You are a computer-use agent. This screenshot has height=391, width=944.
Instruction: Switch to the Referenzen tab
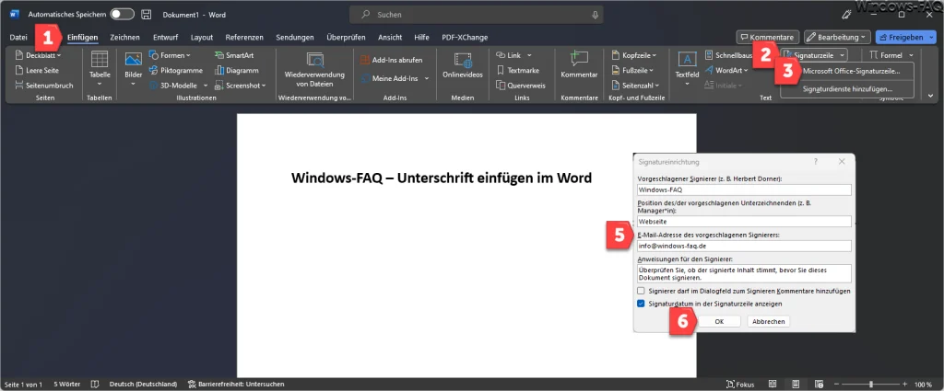pyautogui.click(x=244, y=37)
